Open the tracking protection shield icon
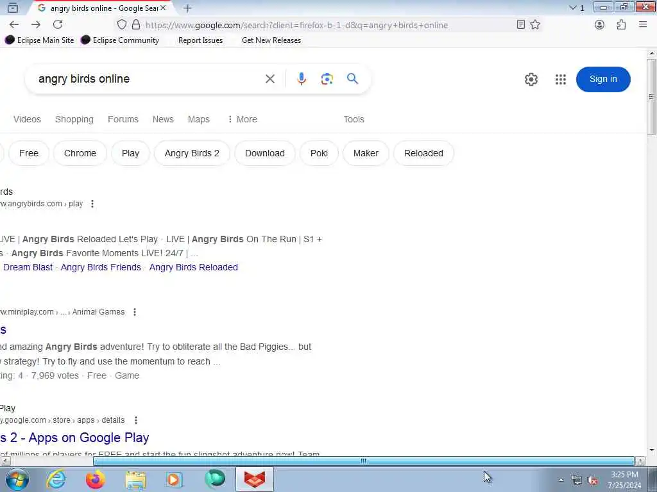657x492 pixels. click(121, 25)
